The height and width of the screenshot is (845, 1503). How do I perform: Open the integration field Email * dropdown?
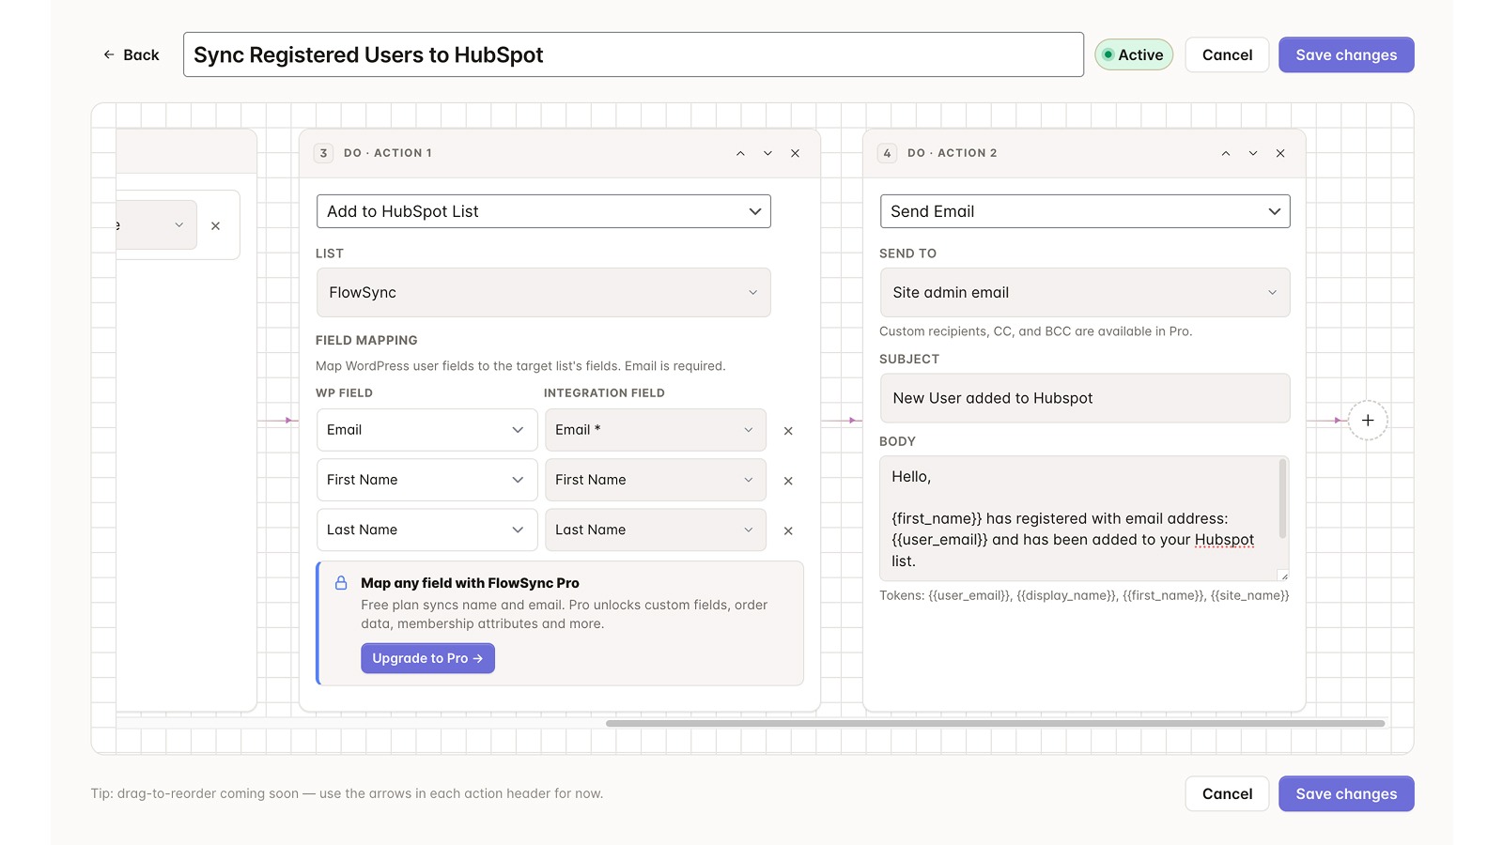coord(656,430)
